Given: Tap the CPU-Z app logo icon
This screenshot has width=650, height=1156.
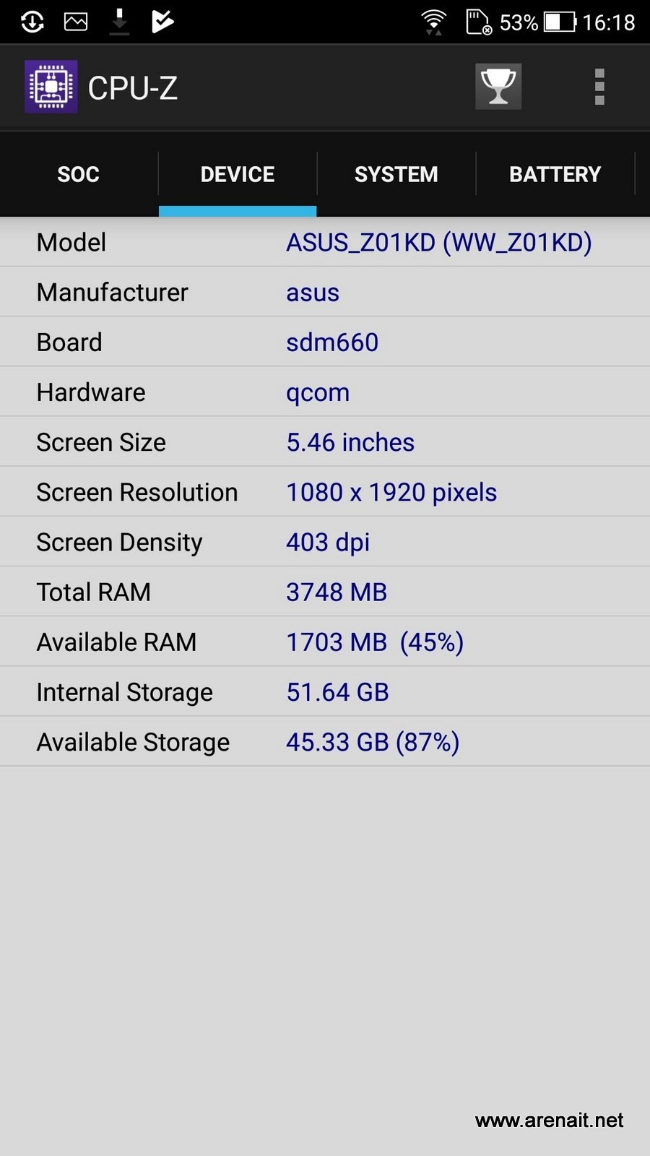Looking at the screenshot, I should point(51,87).
